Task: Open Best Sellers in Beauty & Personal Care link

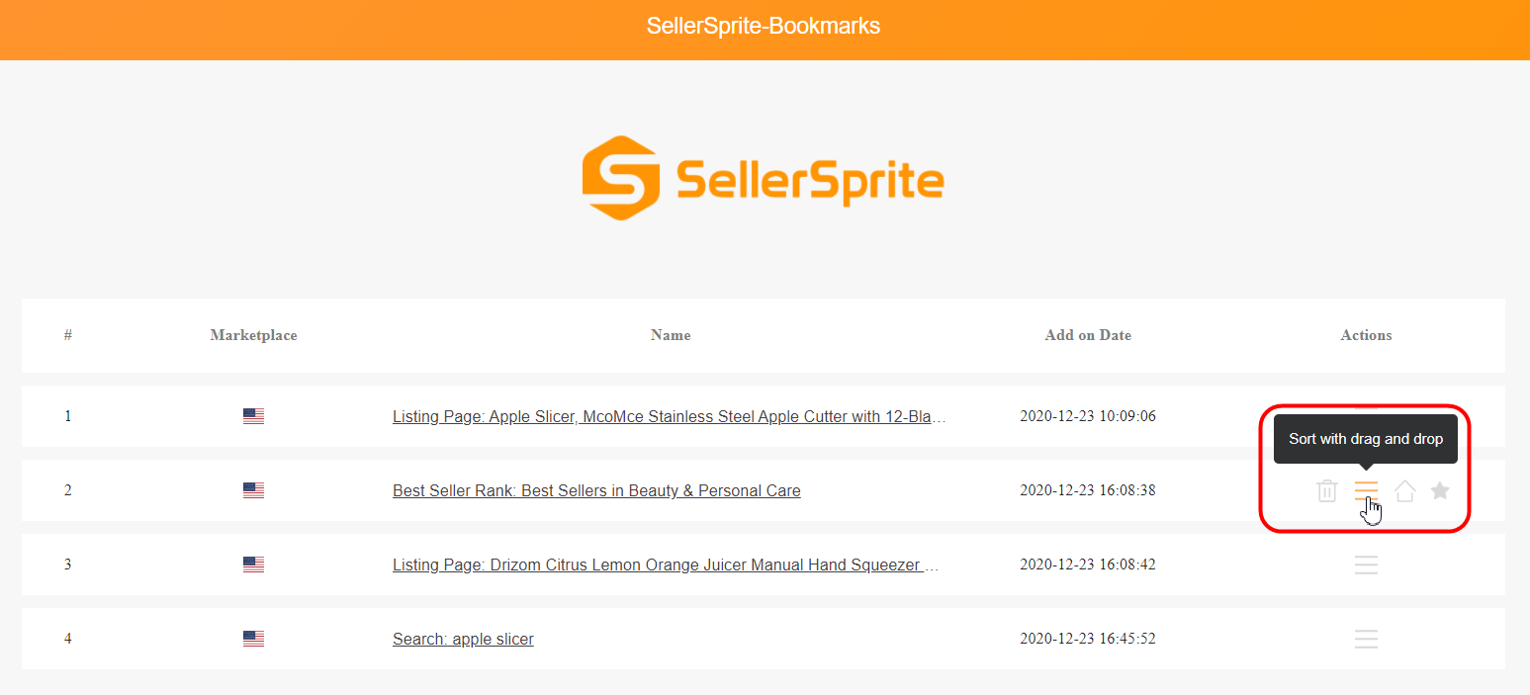Action: (596, 490)
